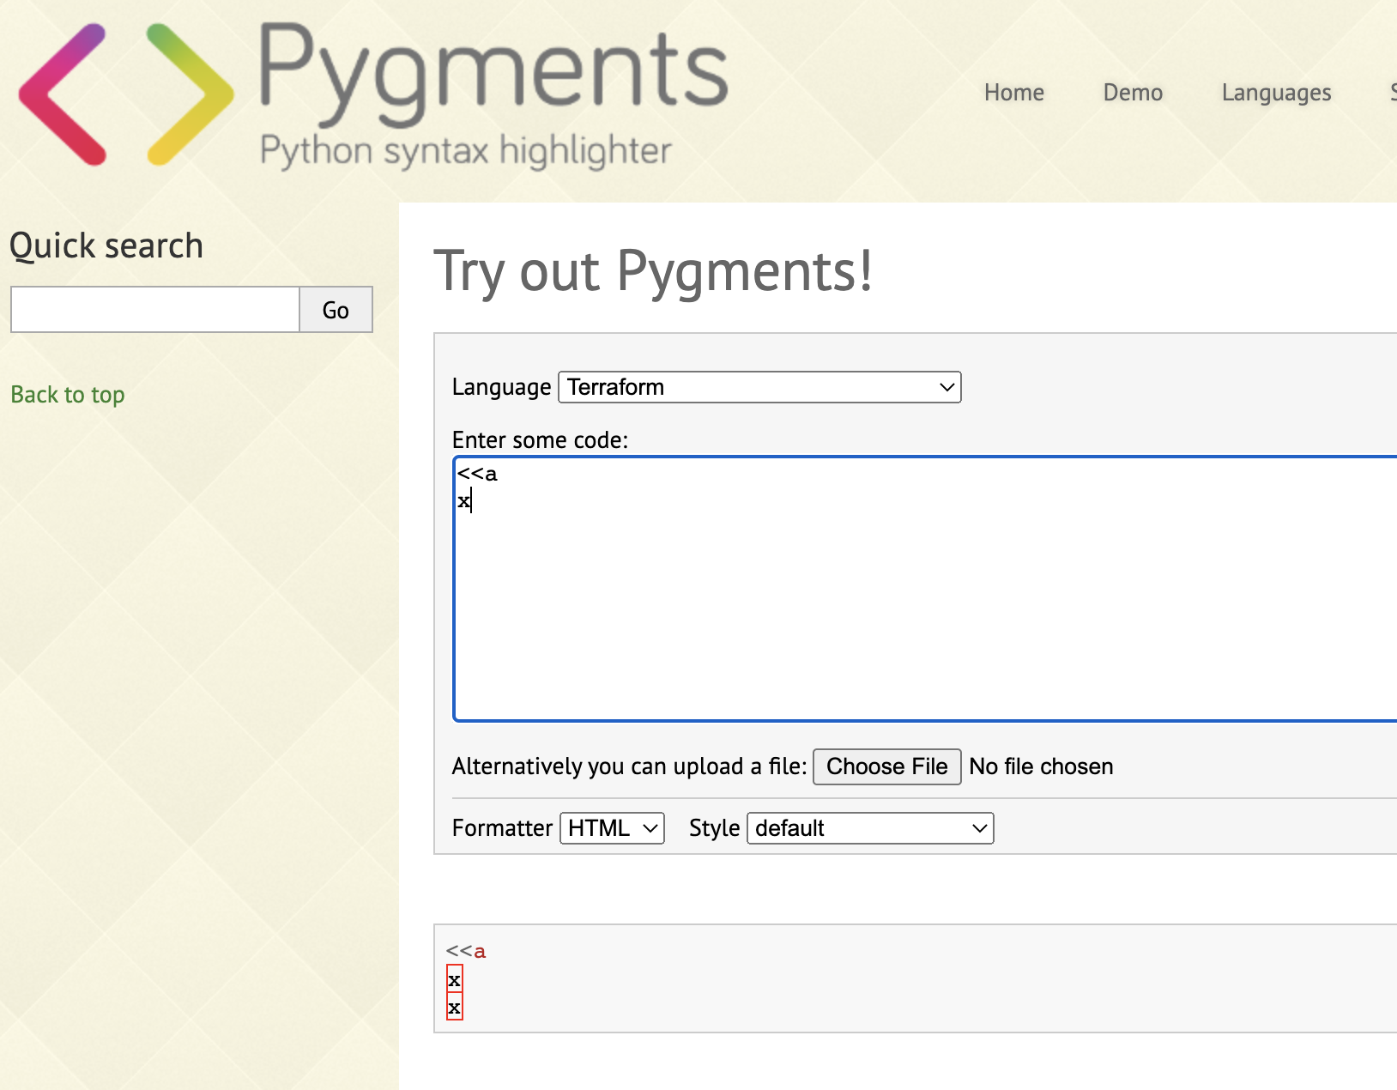The image size is (1397, 1090).
Task: Click the 'Quick search' heading
Action: (x=106, y=246)
